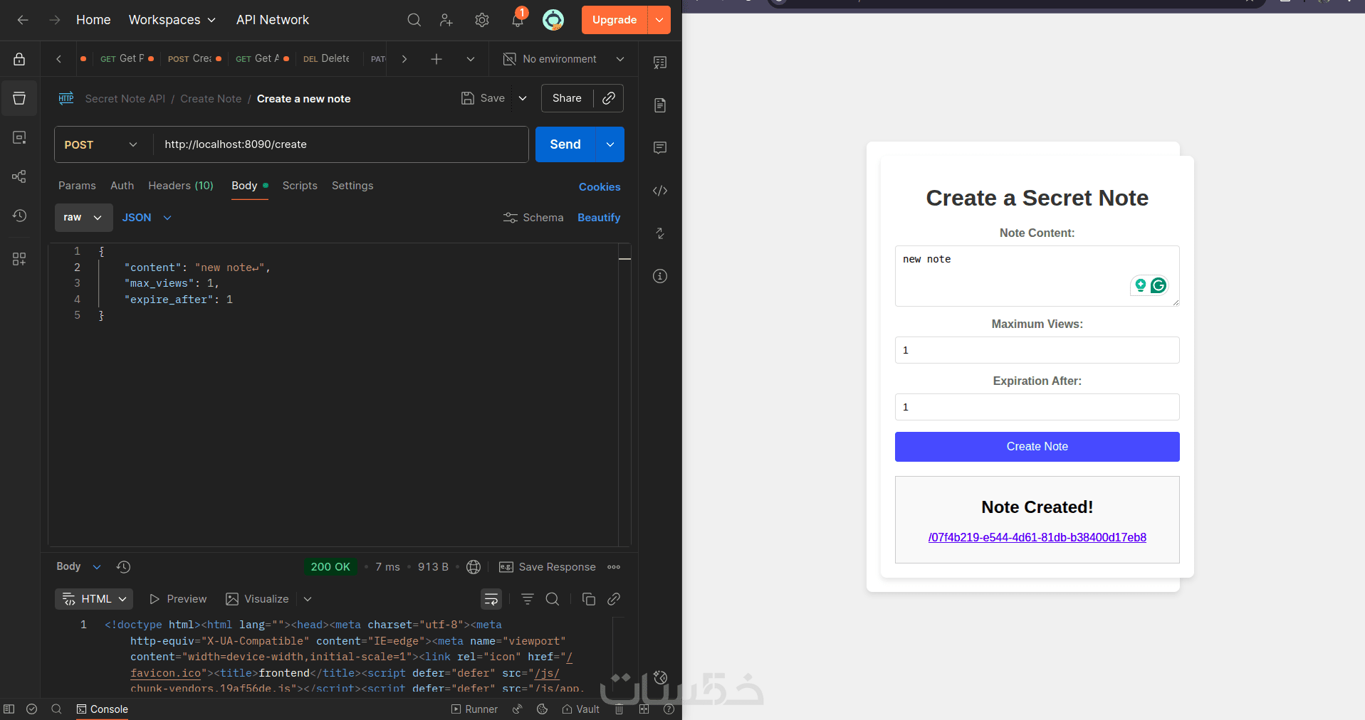
Task: Open the request info pane
Action: pyautogui.click(x=660, y=276)
